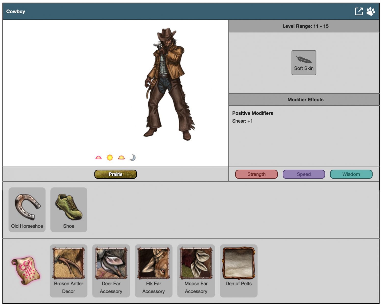Click the dawn time-of-day icon
This screenshot has width=381, height=306.
tap(98, 158)
